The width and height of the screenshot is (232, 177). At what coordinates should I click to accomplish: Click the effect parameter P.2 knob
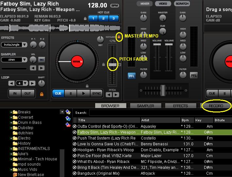pos(42,45)
